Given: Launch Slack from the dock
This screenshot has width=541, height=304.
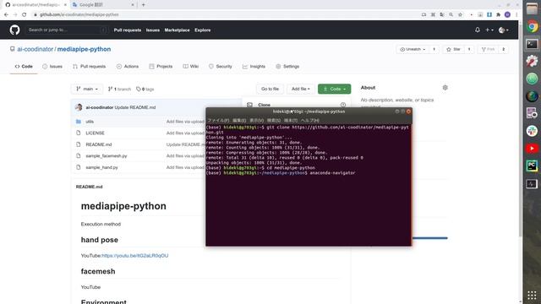Looking at the screenshot, I should 532,131.
